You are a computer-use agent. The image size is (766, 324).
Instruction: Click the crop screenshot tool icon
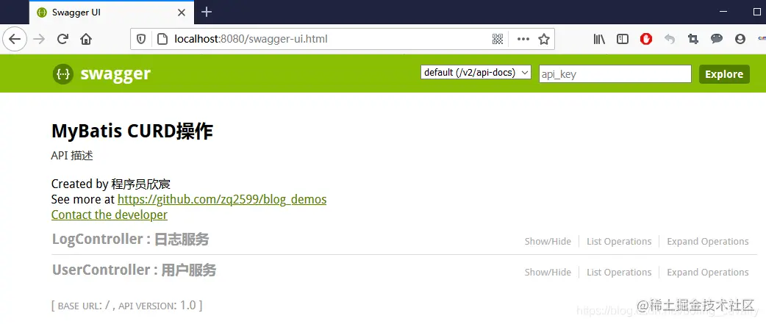692,39
